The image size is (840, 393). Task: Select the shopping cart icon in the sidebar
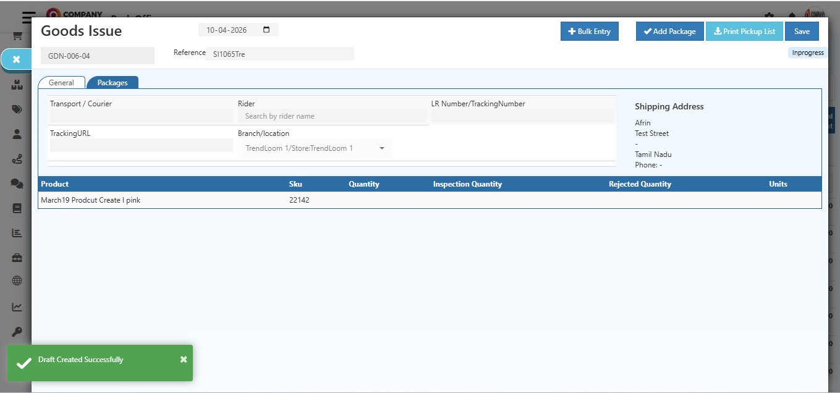[17, 35]
